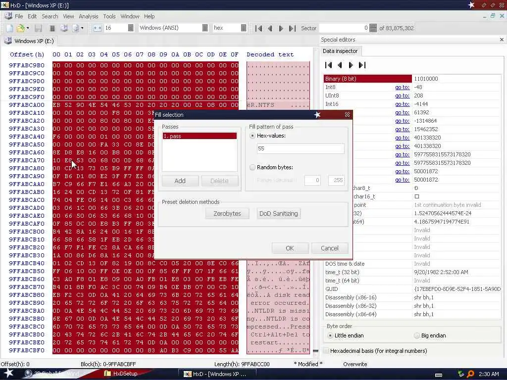The width and height of the screenshot is (507, 380).
Task: Open the Window menu
Action: 130,16
